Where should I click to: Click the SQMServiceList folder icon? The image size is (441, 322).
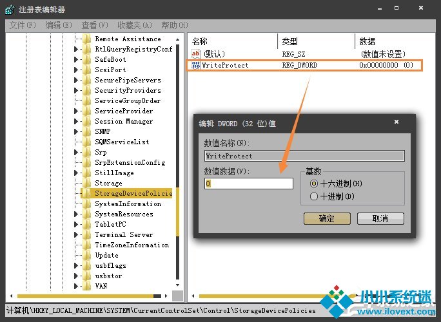pyautogui.click(x=87, y=142)
